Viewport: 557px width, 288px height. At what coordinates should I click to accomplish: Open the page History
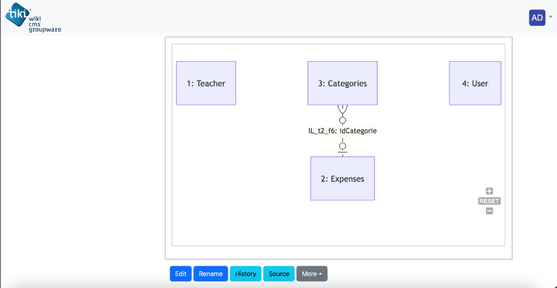(x=246, y=274)
